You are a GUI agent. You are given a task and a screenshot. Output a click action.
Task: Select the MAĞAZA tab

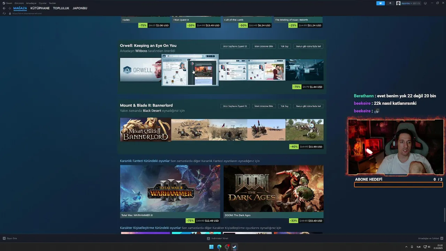point(20,8)
